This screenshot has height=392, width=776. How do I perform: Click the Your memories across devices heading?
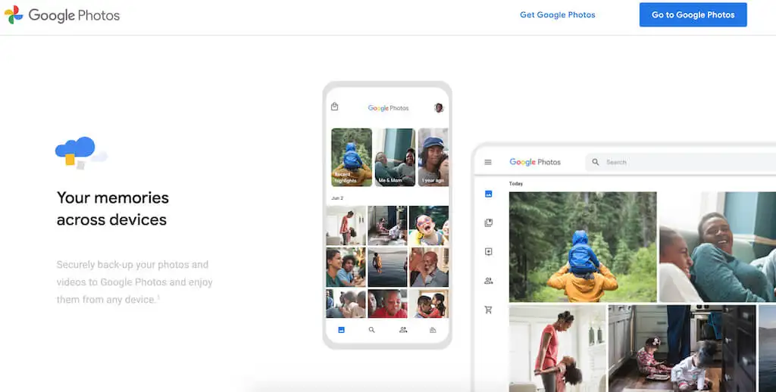point(113,209)
